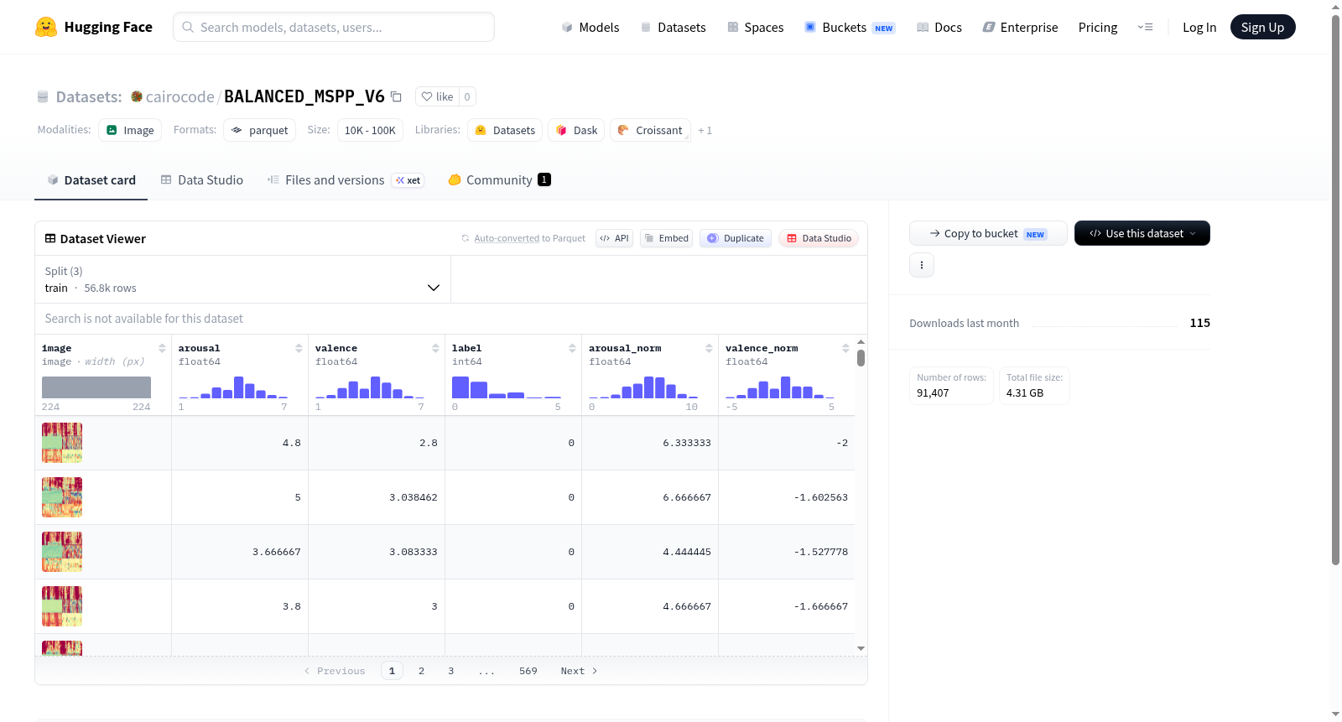
Task: Focus the search models and datasets field
Action: tap(334, 27)
